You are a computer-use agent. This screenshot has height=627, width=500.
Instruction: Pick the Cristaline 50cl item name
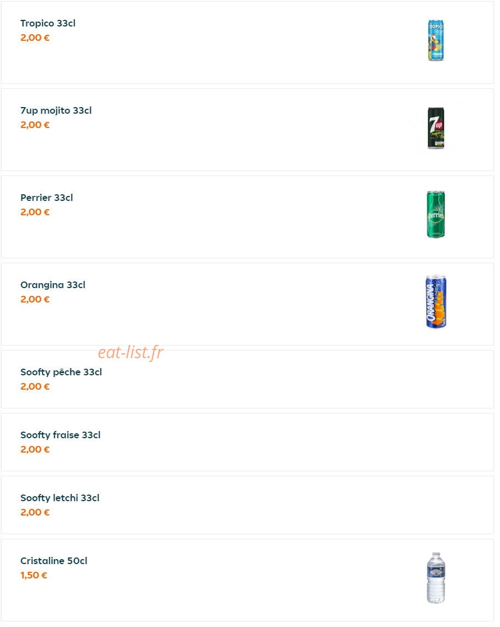(54, 561)
